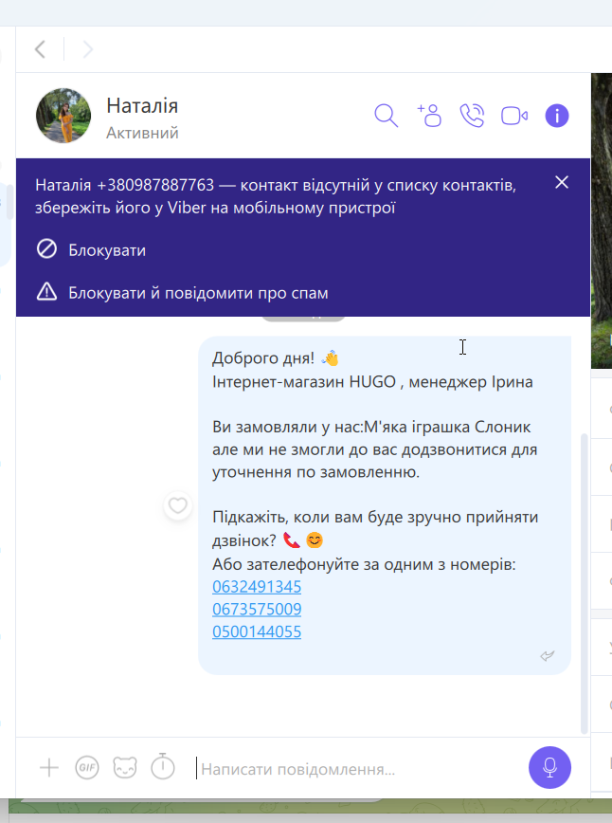
Task: Search in the chat with magnifier icon
Action: (386, 116)
